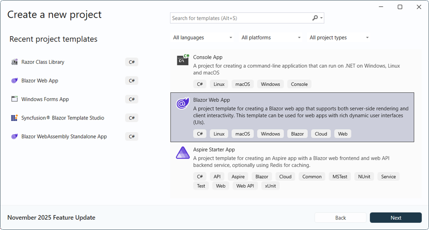Viewport: 429px width, 230px height.
Task: Click the Syncfusion Blazor Template Studio icon
Action: pos(14,118)
